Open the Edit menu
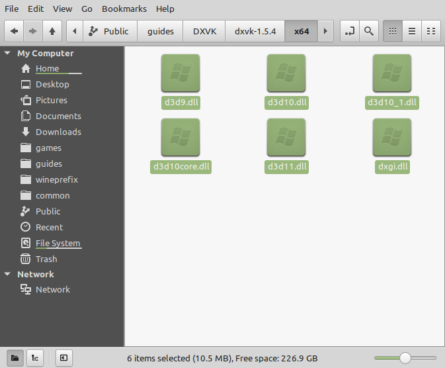 tap(36, 9)
